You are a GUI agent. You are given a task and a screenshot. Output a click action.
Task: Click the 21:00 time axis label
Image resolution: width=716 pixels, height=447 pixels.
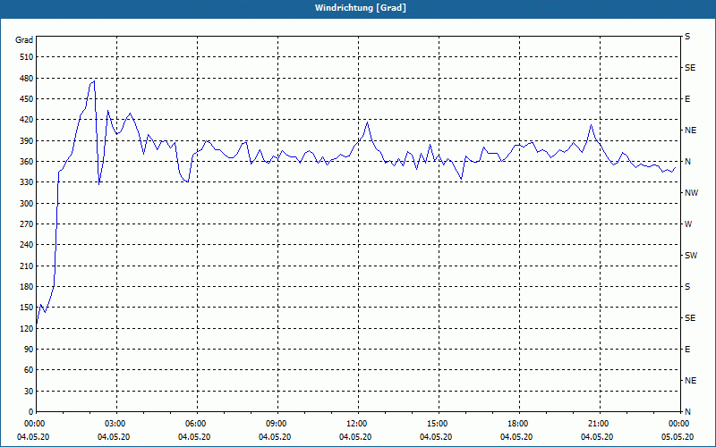pyautogui.click(x=600, y=424)
